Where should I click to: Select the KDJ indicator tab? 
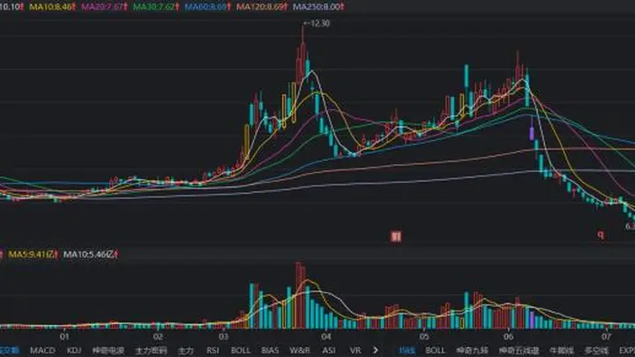[74, 350]
